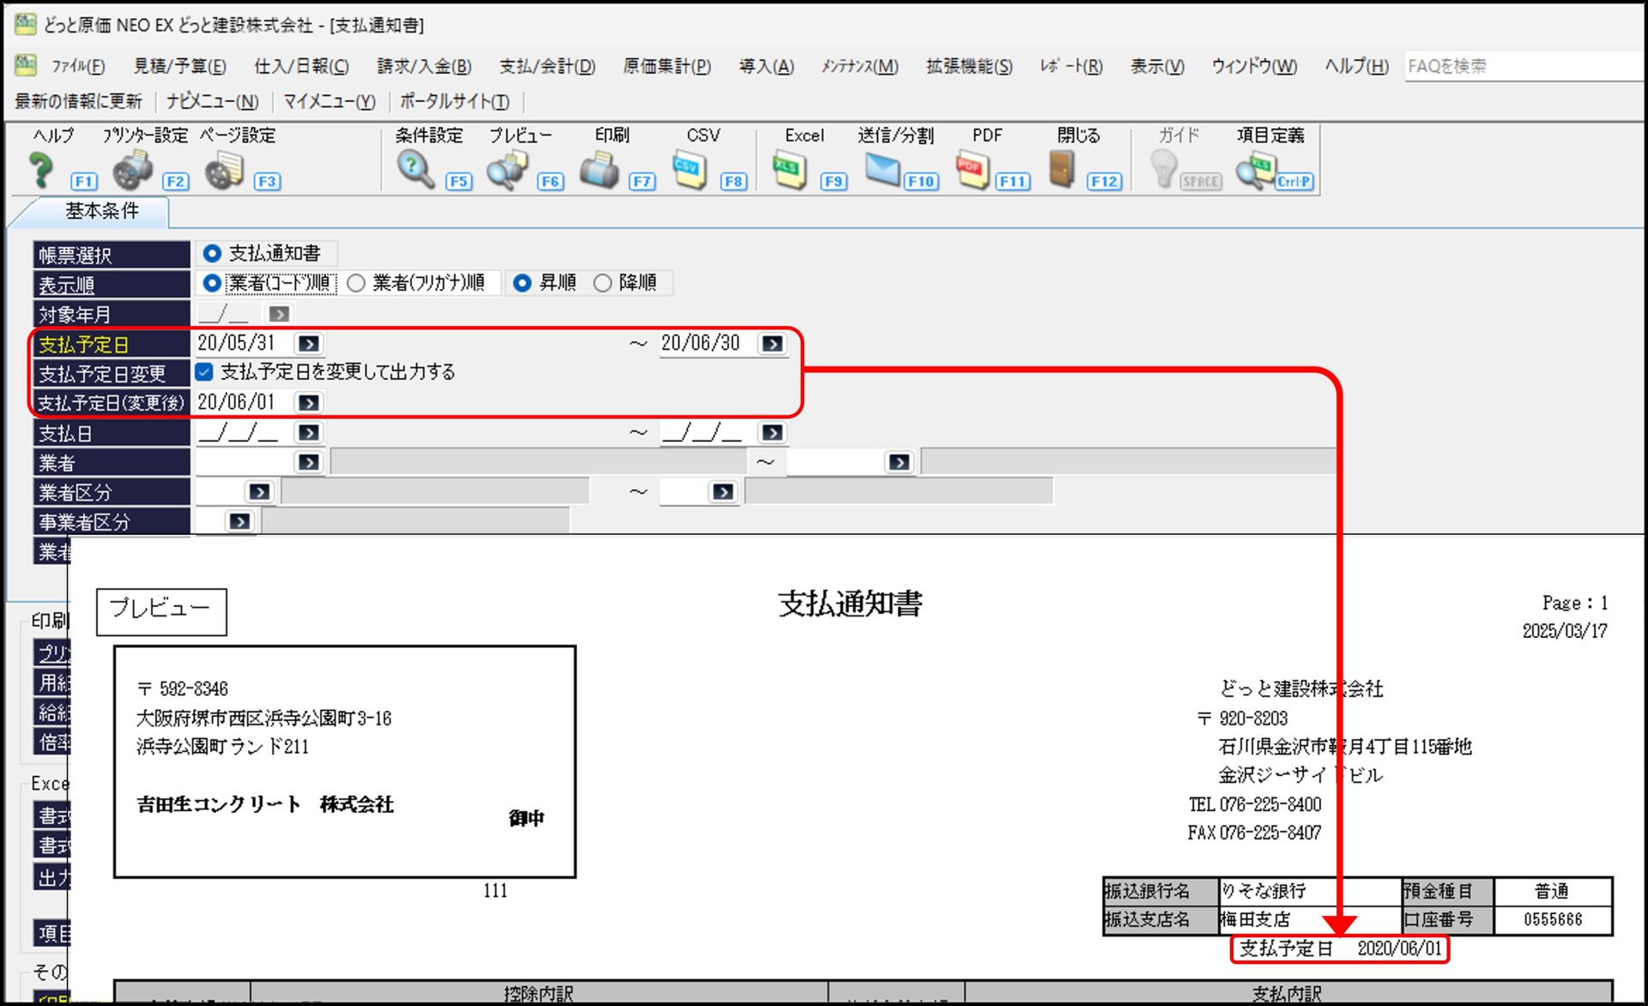Open the 事業者区分 selection arrow
Image resolution: width=1648 pixels, height=1006 pixels.
pos(239,521)
